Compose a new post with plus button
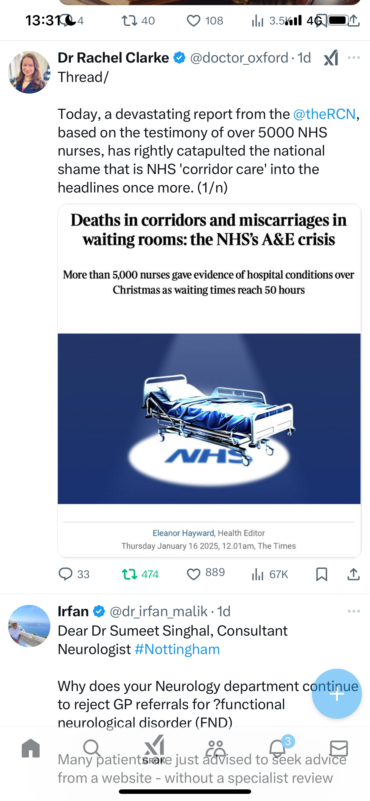Viewport: 370px width, 801px height. [x=337, y=693]
